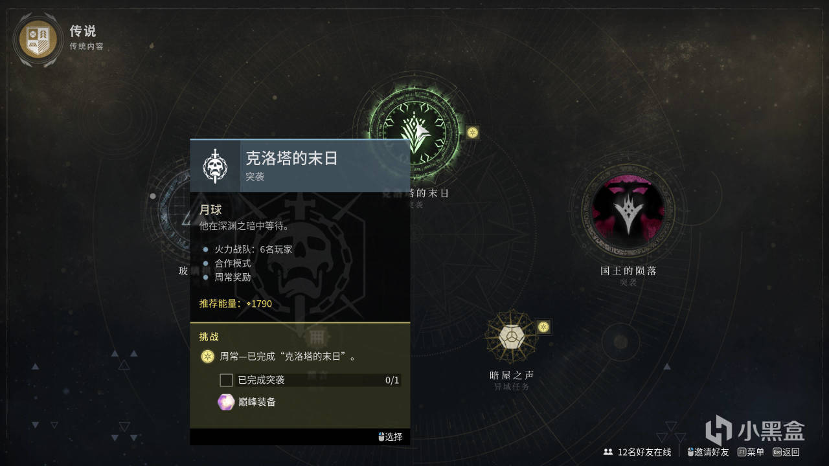Click the 0/1 raid progress bar
The height and width of the screenshot is (466, 829).
pos(310,380)
